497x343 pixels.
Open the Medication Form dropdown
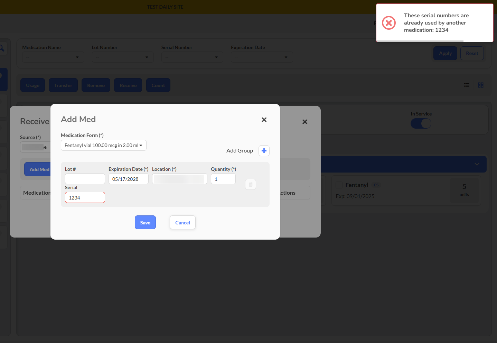click(104, 145)
